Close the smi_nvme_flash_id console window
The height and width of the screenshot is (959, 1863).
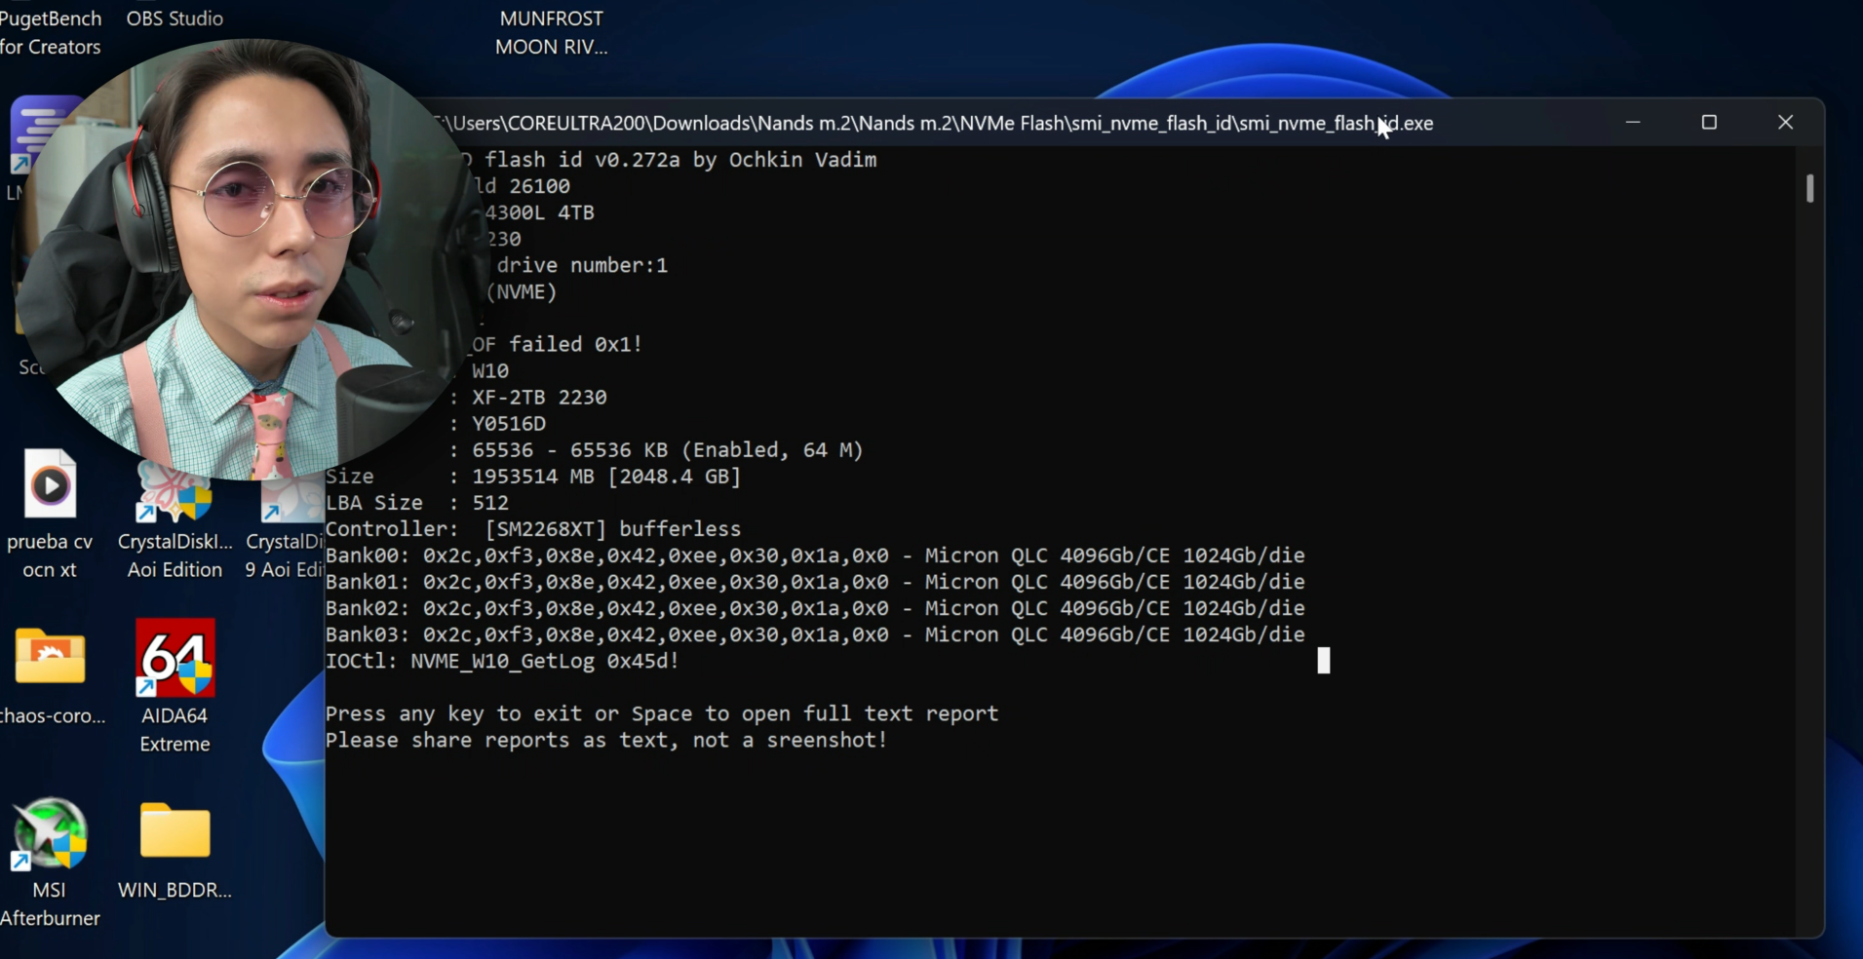1785,123
